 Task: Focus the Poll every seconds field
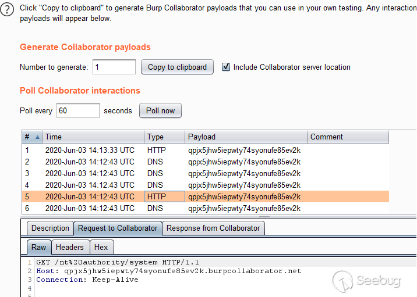coord(78,110)
